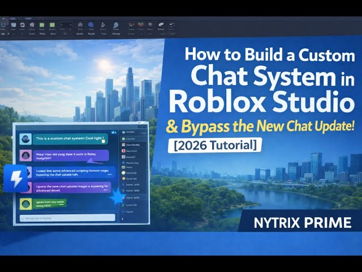
Task: Select the highlighted green-icon row in the user list
Action: click(x=133, y=139)
